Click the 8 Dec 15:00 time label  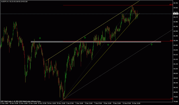click(107, 103)
